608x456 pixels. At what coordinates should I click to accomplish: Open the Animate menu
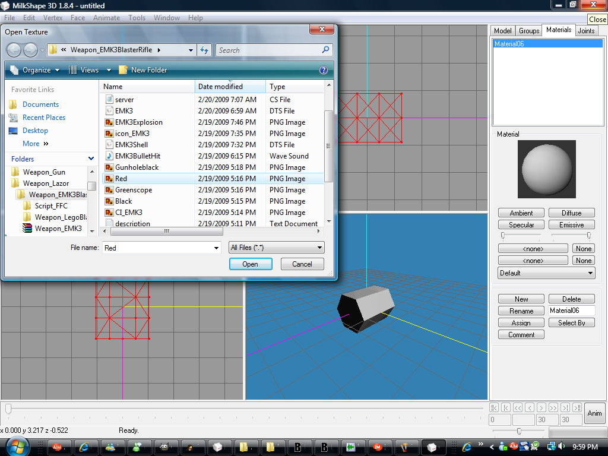tap(106, 18)
